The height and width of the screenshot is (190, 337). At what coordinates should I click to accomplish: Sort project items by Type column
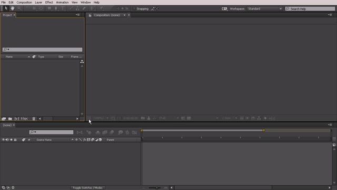(x=41, y=56)
